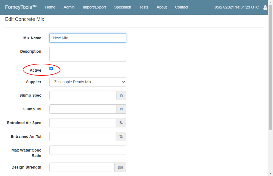273x176 pixels.
Task: Uncheck the Active checkbox
Action: coord(51,68)
